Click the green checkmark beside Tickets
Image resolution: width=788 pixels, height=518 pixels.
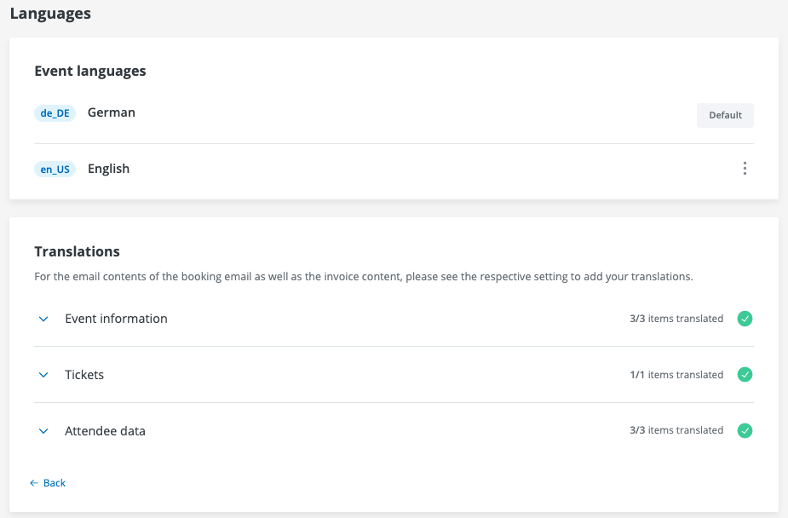745,375
